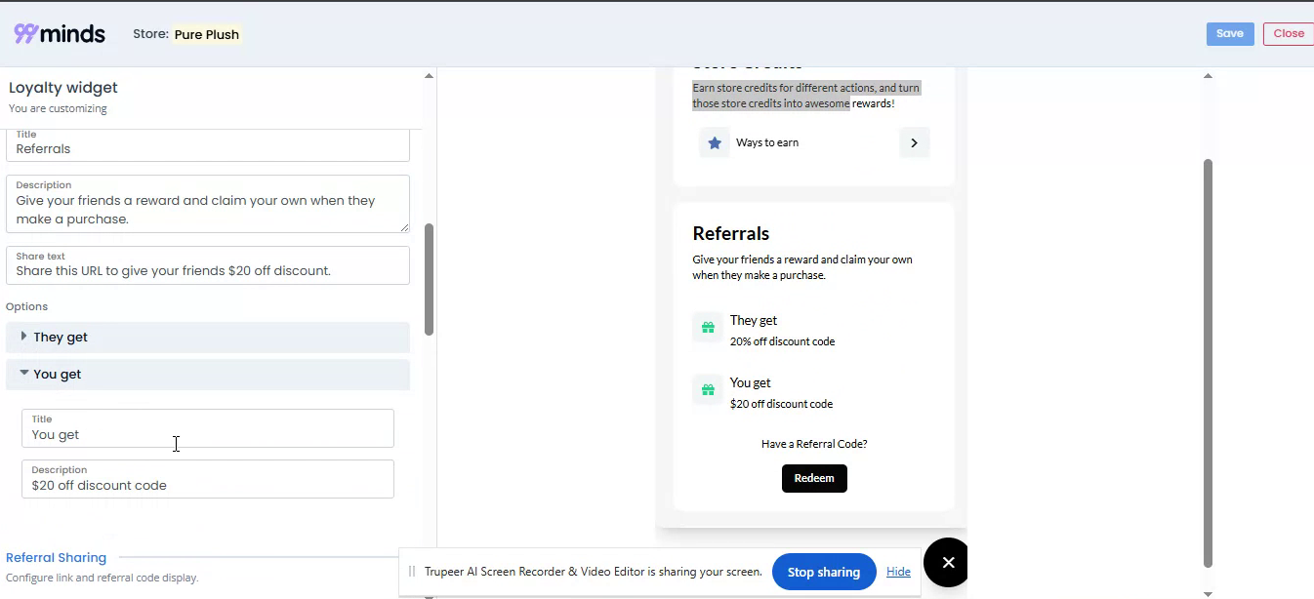This screenshot has height=599, width=1314.
Task: Click Ways to earn row label
Action: (x=767, y=142)
